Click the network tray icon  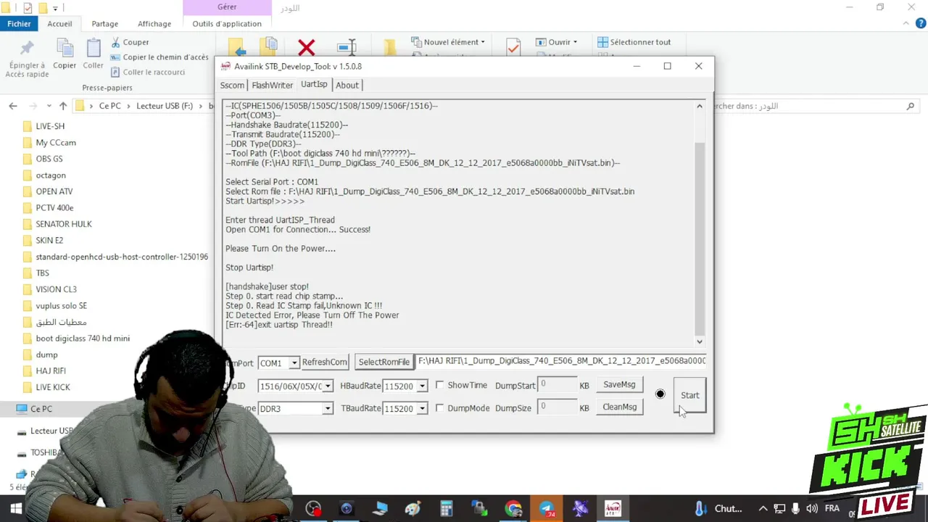pos(779,509)
